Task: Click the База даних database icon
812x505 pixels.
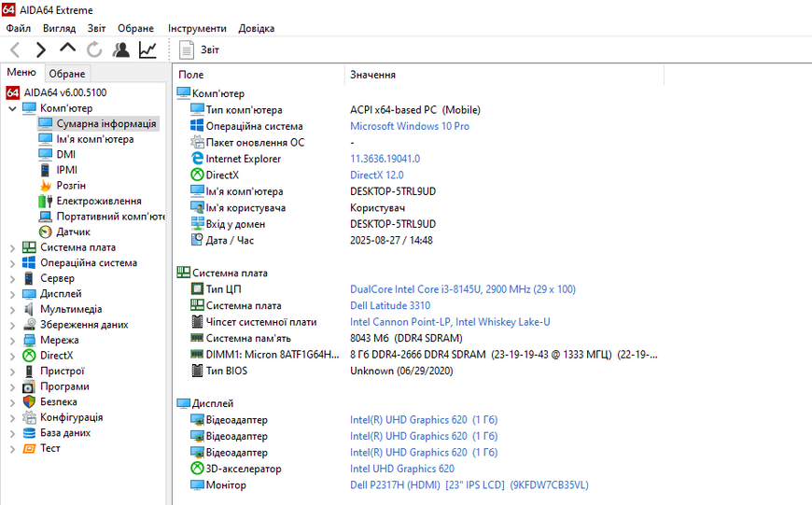Action: pos(29,433)
